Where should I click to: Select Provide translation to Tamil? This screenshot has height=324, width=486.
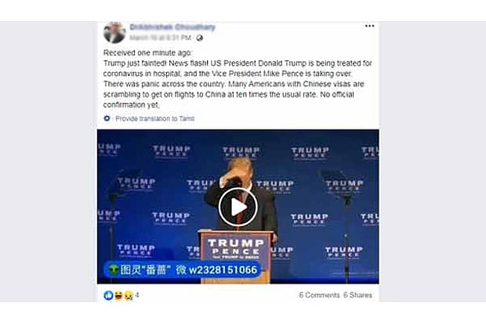(155, 118)
